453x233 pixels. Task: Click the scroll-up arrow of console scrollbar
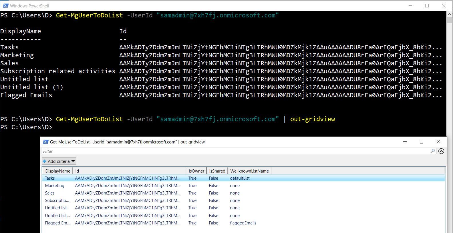click(450, 14)
